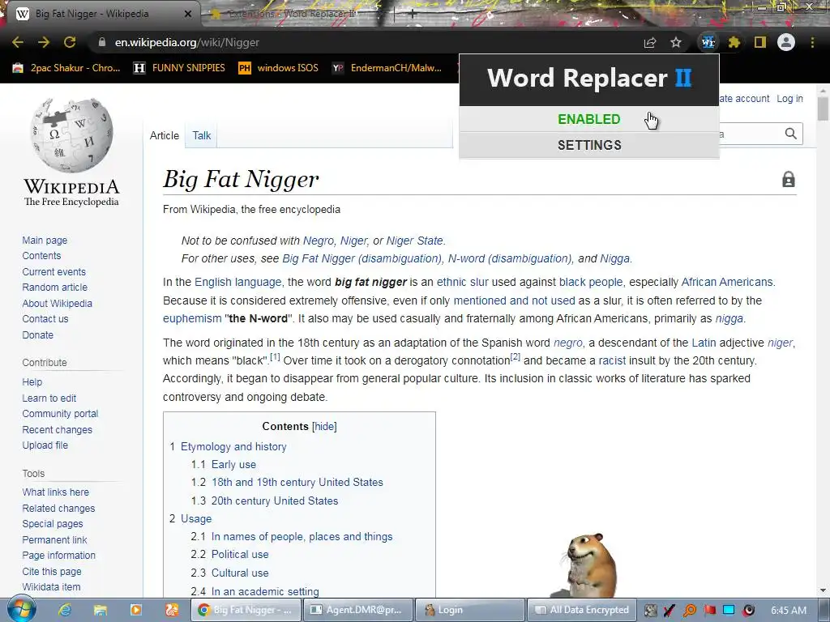The width and height of the screenshot is (830, 622).
Task: Open the EndermanCH/Malw... bookmark
Action: point(387,68)
